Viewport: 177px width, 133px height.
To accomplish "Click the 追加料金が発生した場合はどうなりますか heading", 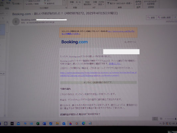I will [x=80, y=114].
